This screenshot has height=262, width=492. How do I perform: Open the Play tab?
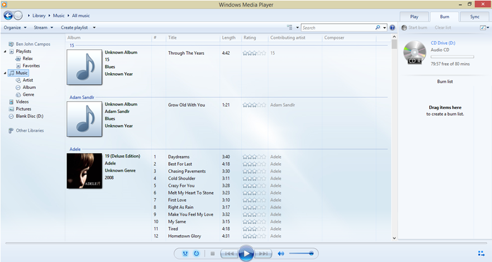coord(414,17)
